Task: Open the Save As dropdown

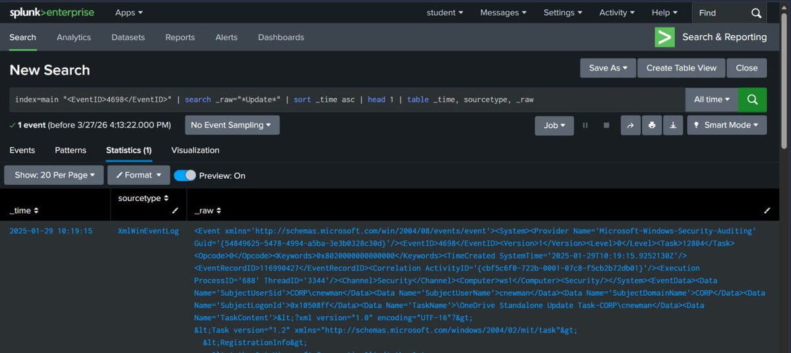Action: tap(608, 68)
